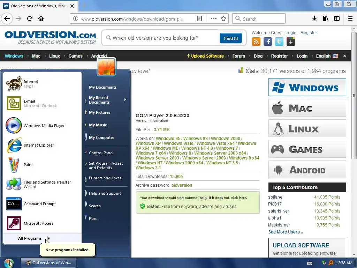Viewport: 357px width, 268px height.
Task: Open Search from the Start menu
Action: pyautogui.click(x=95, y=206)
